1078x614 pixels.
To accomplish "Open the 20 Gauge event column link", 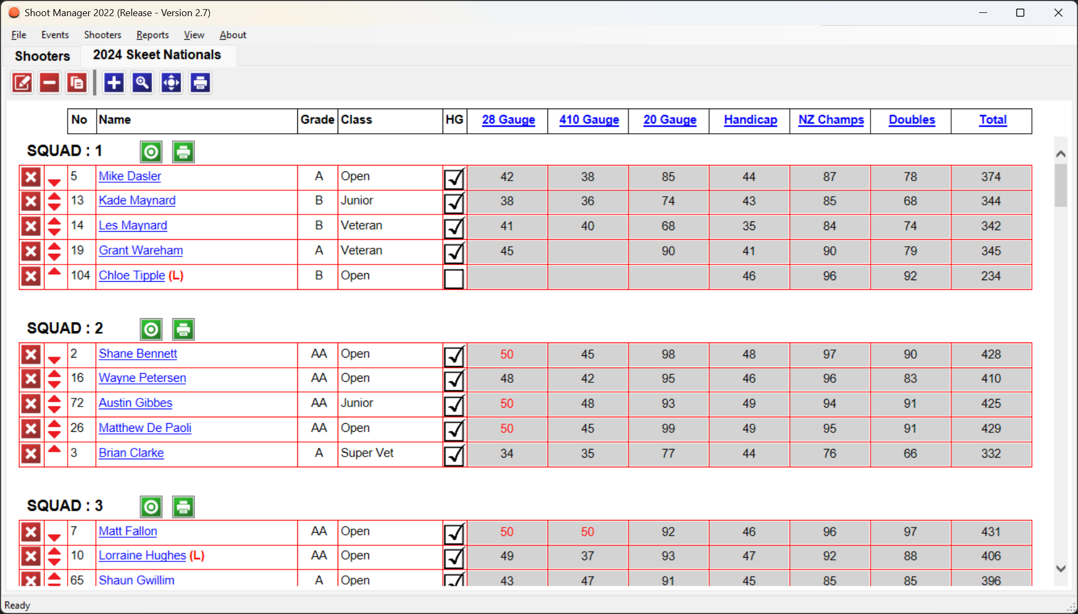I will pyautogui.click(x=670, y=120).
